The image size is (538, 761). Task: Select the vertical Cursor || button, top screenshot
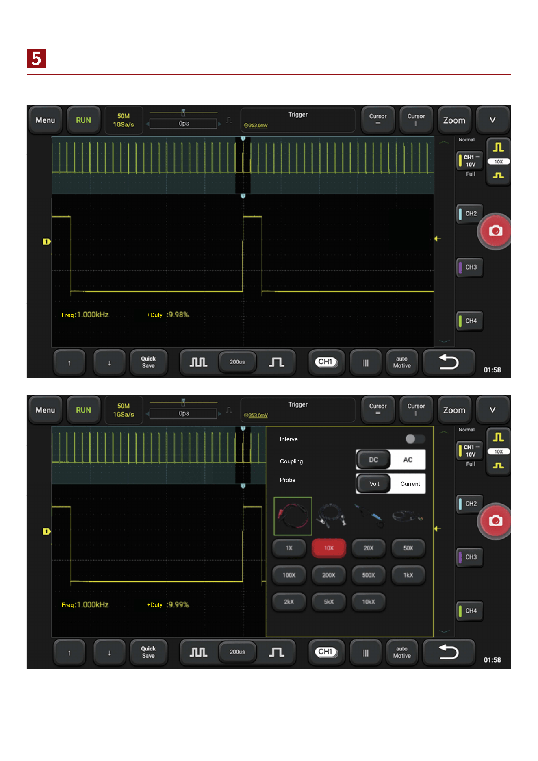pos(416,120)
